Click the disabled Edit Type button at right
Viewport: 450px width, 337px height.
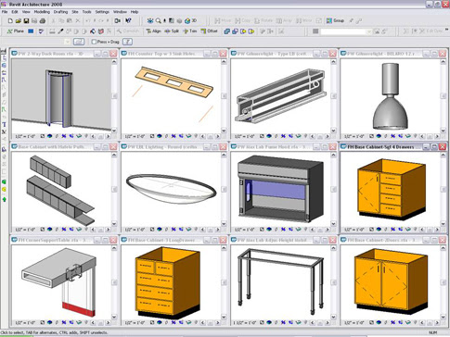[434, 31]
